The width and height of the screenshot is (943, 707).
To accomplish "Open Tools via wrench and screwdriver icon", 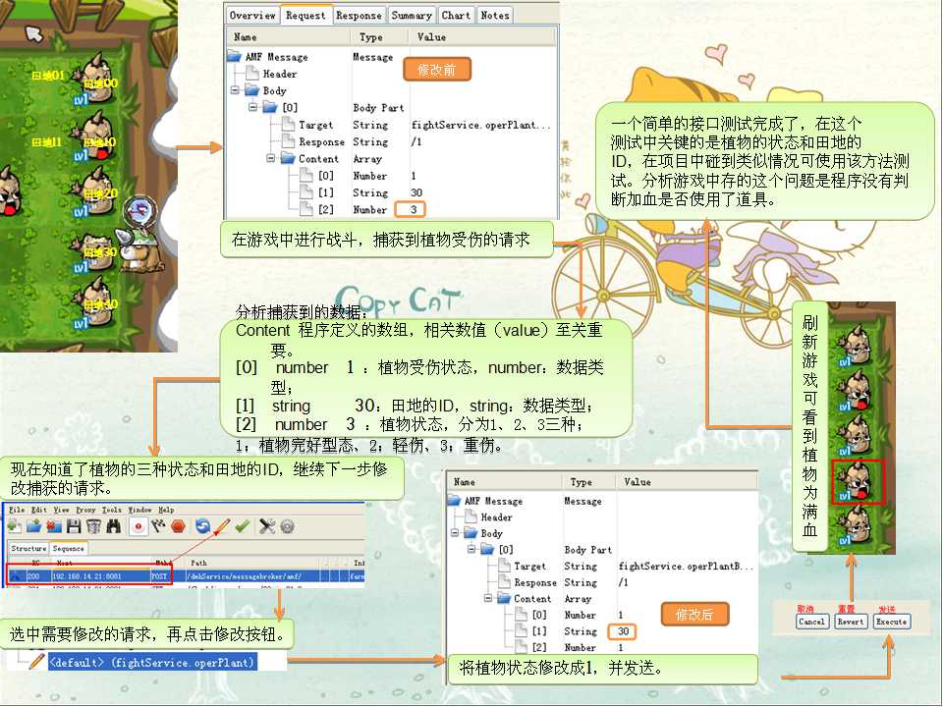I will (x=267, y=527).
